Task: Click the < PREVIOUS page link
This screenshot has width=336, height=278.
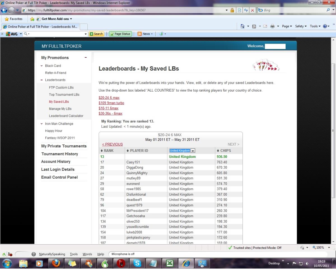Action: tap(112, 144)
